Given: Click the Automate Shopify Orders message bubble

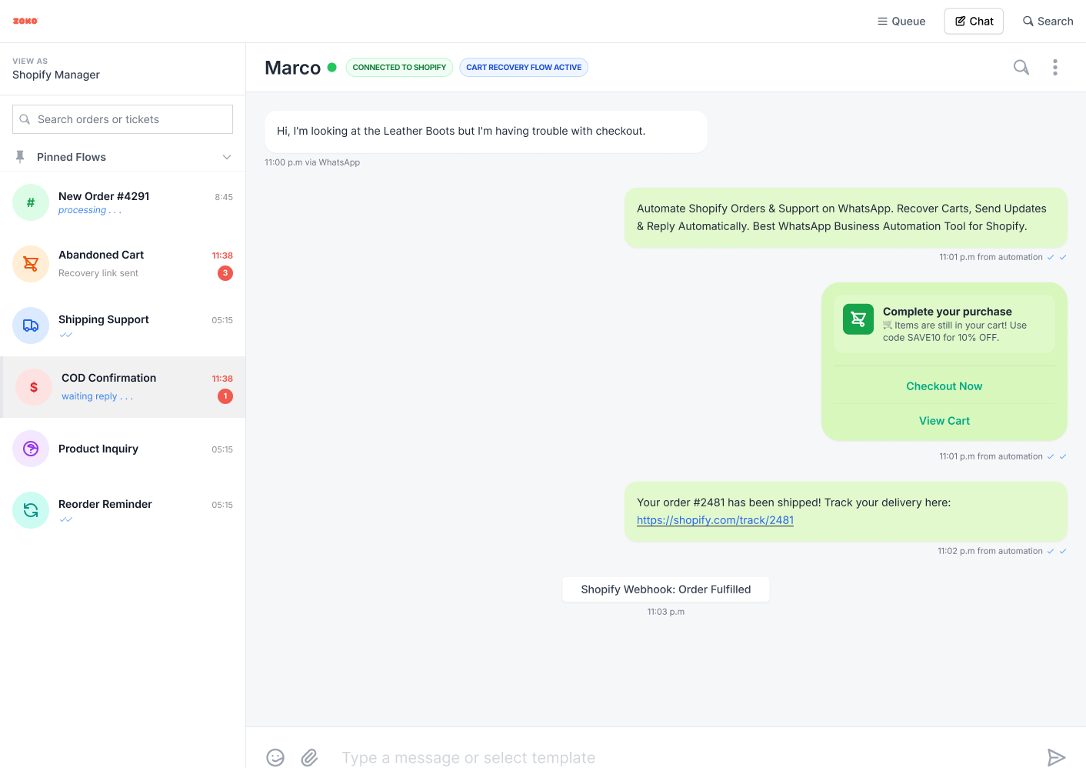Looking at the screenshot, I should pos(846,218).
